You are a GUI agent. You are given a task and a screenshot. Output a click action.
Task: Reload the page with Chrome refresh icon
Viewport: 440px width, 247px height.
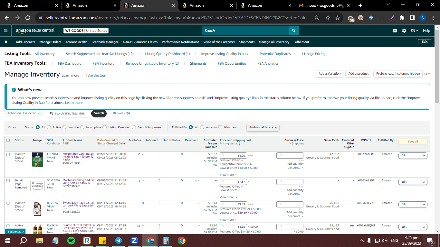(x=28, y=18)
